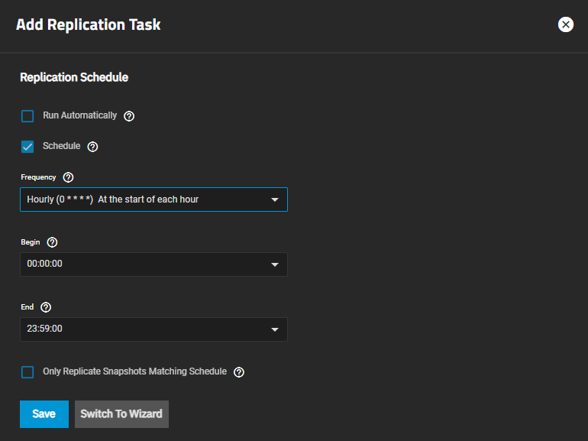Tick Only Replicate Snapshots Matching Schedule box

click(28, 372)
